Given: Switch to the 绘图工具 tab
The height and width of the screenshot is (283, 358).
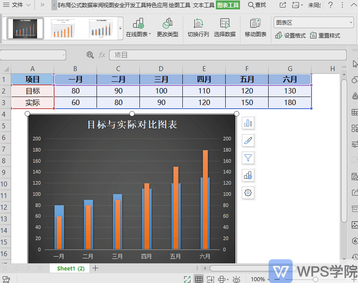Looking at the screenshot, I should click(x=180, y=5).
